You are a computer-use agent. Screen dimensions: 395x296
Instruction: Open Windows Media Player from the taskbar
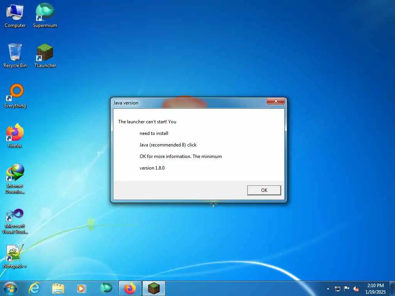pos(81,288)
